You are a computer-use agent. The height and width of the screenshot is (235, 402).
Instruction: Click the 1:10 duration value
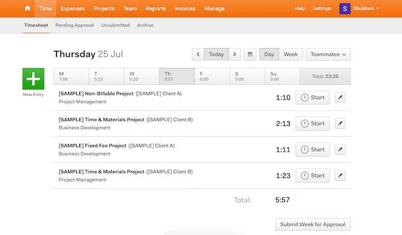pyautogui.click(x=283, y=98)
